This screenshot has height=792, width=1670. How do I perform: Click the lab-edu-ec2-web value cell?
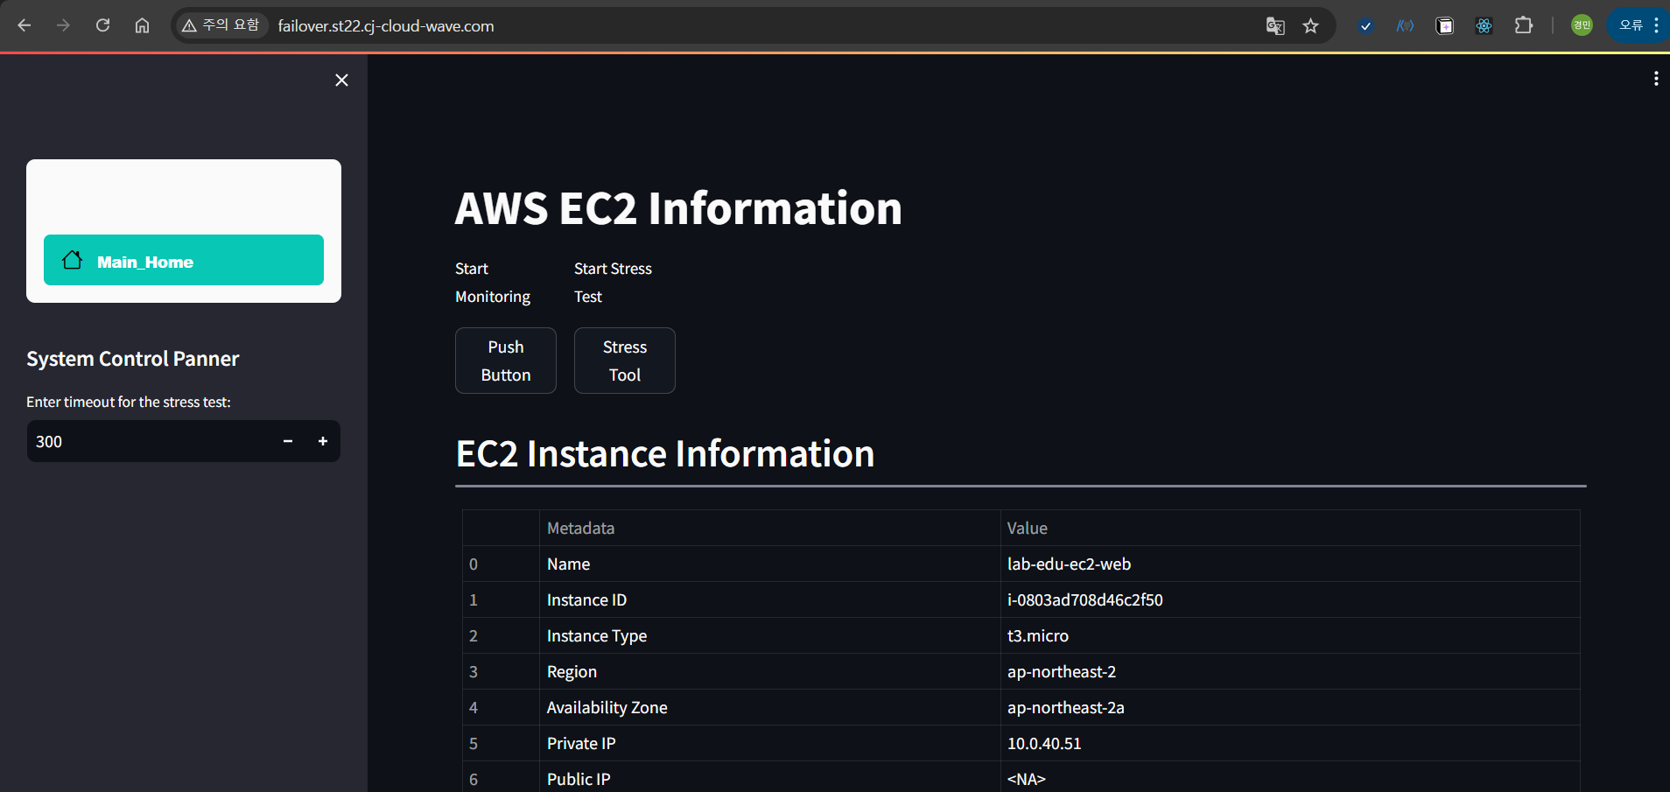coord(1290,564)
